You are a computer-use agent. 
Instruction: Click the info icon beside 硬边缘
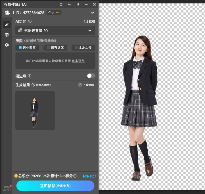click(30, 76)
